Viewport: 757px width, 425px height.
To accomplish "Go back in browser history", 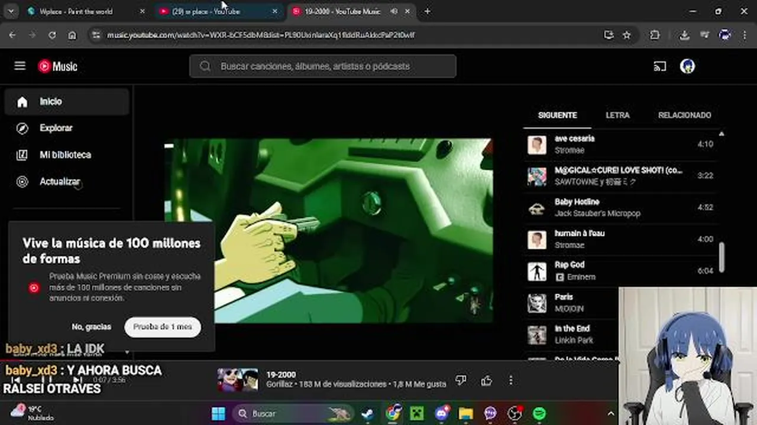I will (12, 35).
